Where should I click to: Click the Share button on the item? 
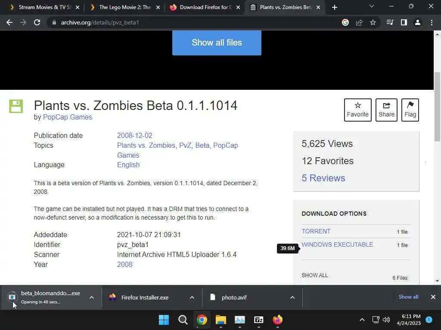click(x=386, y=110)
